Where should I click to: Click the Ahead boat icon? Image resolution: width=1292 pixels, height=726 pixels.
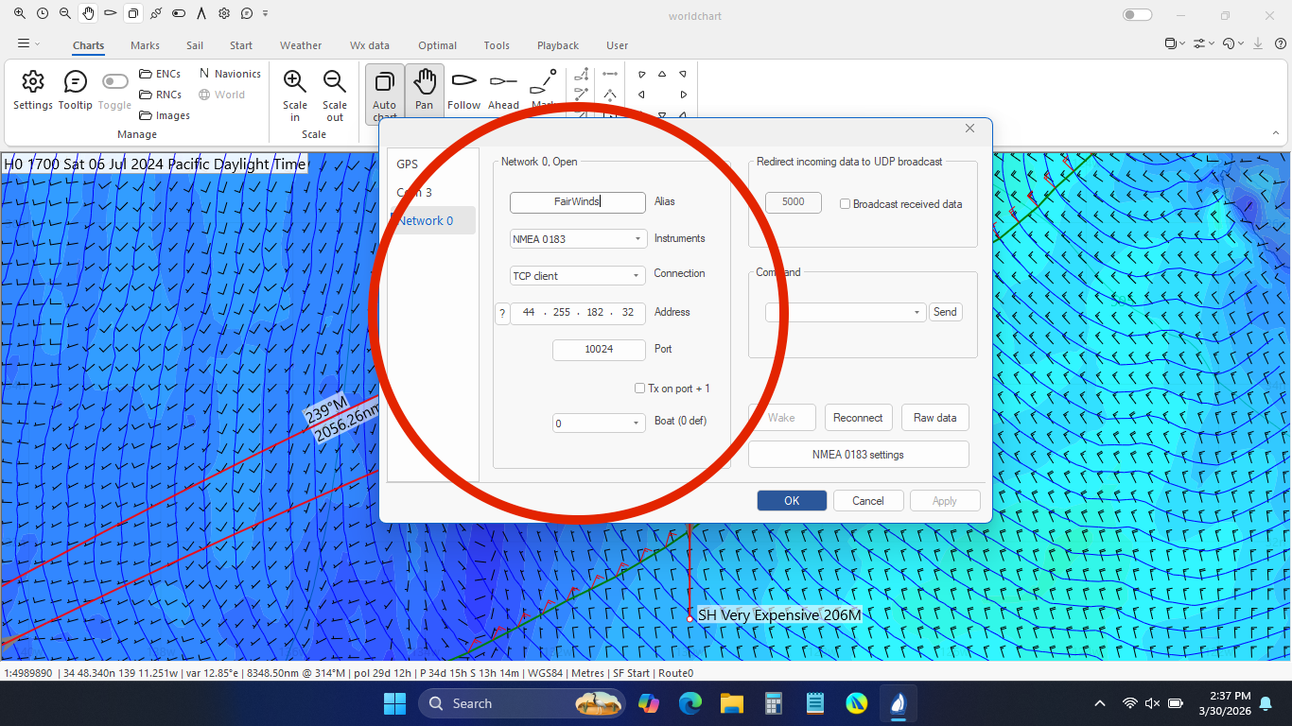503,81
